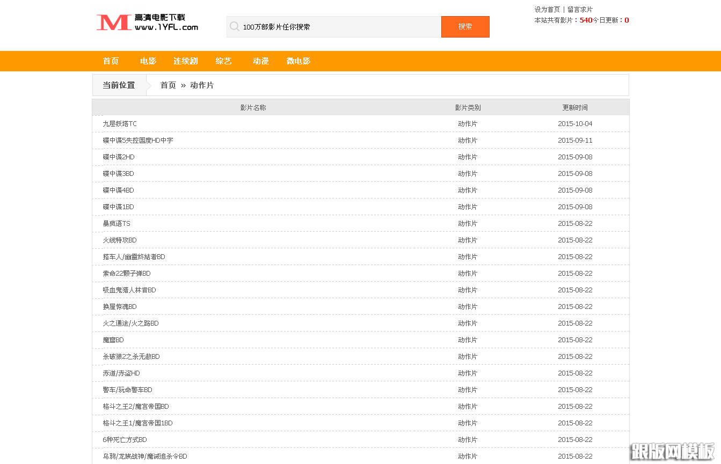
Task: Click the 动作片 breadcrumb label
Action: 201,85
